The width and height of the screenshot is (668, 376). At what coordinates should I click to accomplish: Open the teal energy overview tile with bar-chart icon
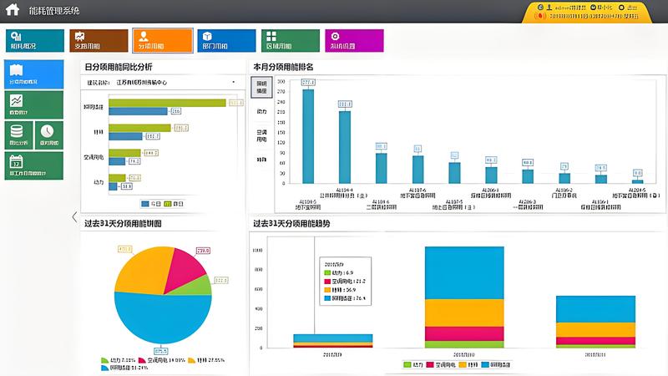[x=35, y=40]
